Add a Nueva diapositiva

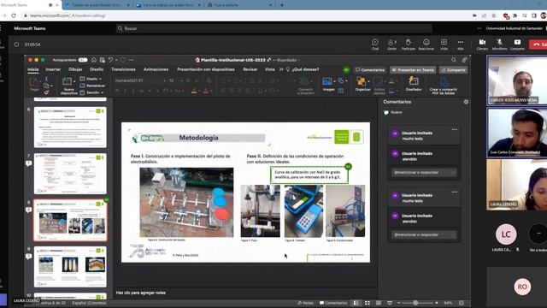tap(67, 82)
